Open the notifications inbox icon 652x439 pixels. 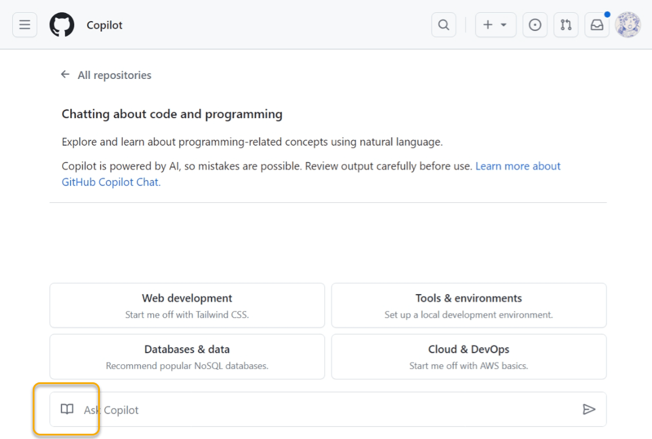coord(596,25)
